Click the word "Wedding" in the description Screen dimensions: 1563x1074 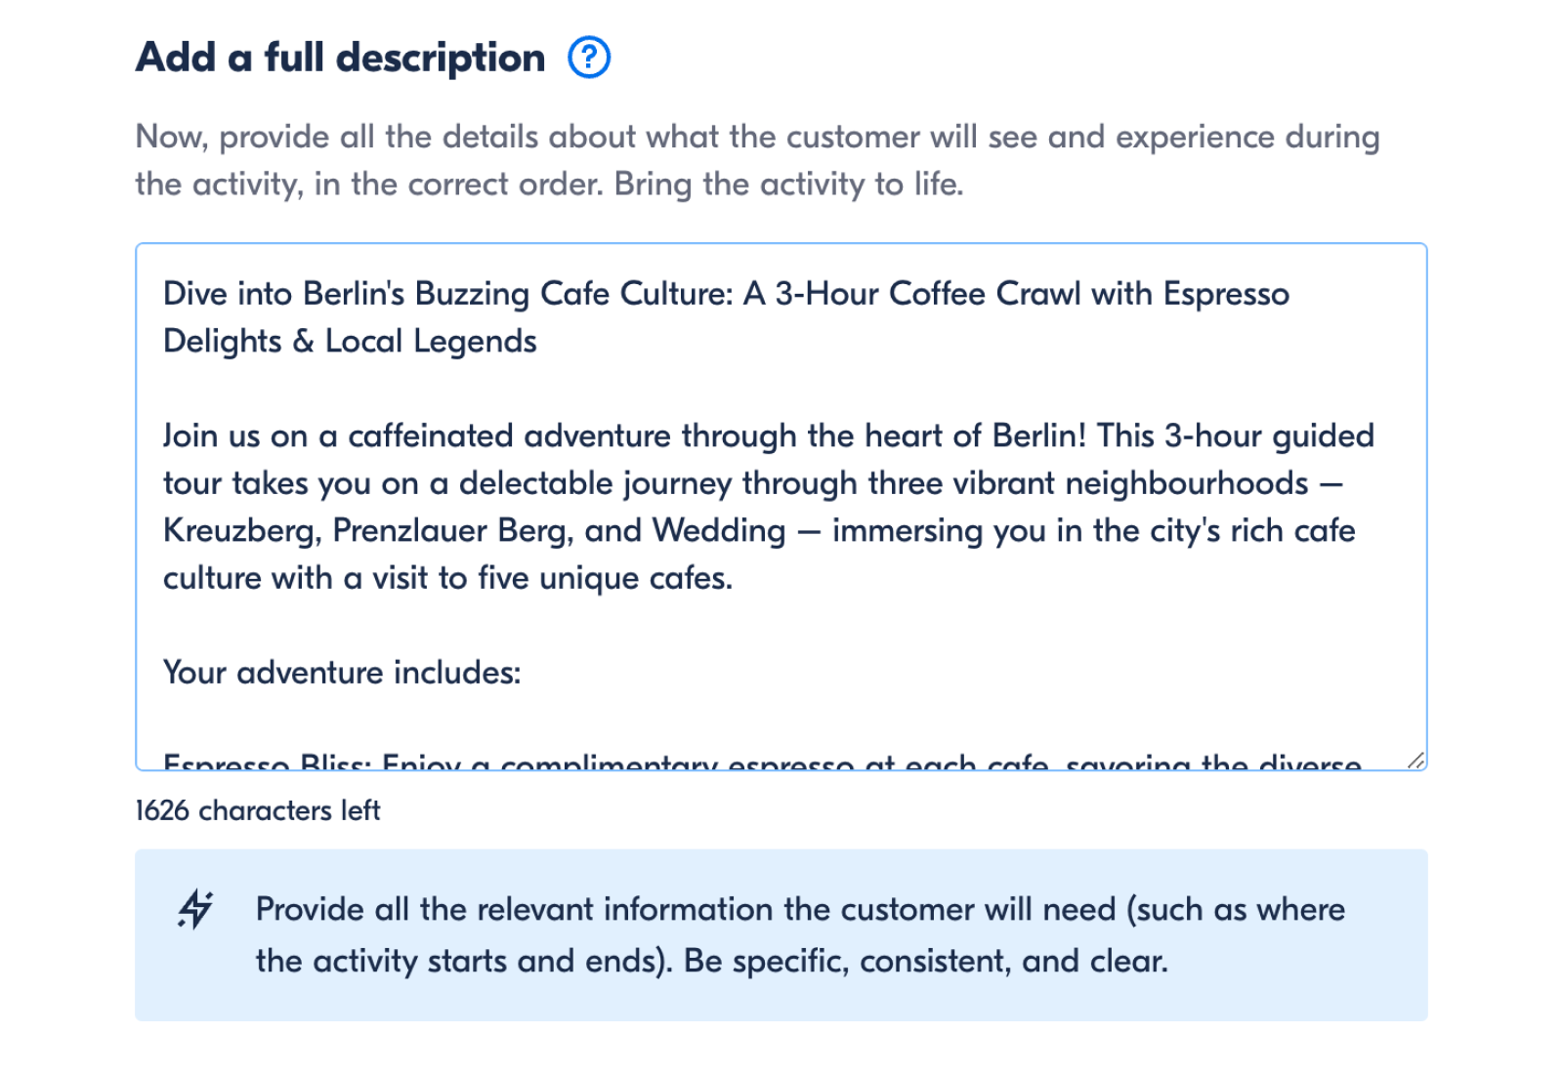click(718, 531)
